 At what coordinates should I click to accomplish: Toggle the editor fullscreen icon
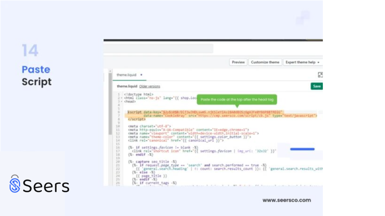click(x=320, y=75)
